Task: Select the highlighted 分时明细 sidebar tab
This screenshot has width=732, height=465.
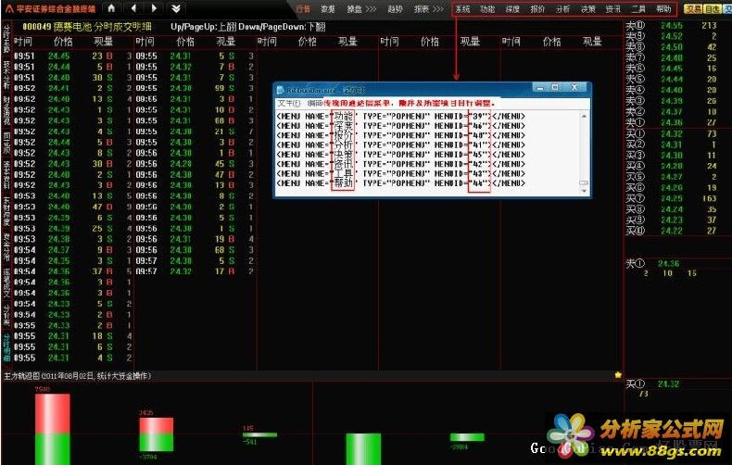Action: (x=6, y=347)
